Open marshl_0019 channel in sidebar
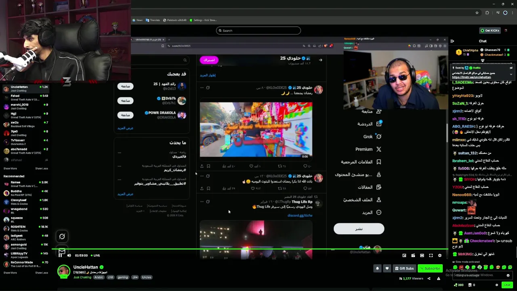The width and height of the screenshot is (517, 291). (x=26, y=106)
